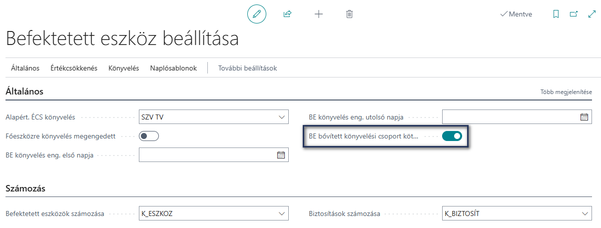The width and height of the screenshot is (601, 228).
Task: Expand Biztosítások számozása dropdown
Action: pyautogui.click(x=584, y=213)
